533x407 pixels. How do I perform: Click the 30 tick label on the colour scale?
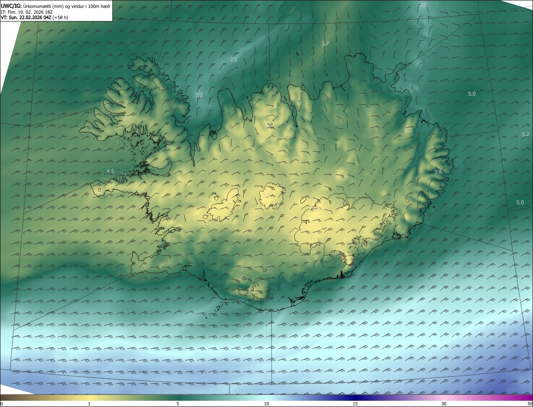pos(444,404)
